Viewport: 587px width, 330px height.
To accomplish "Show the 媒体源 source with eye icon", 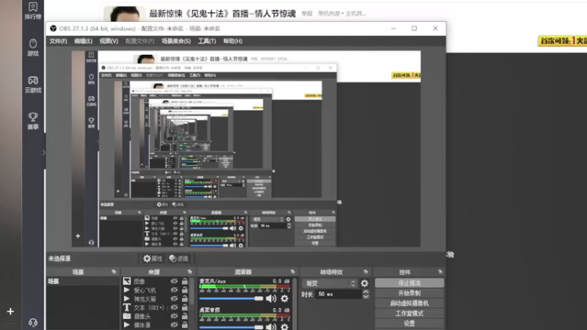I will point(174,325).
